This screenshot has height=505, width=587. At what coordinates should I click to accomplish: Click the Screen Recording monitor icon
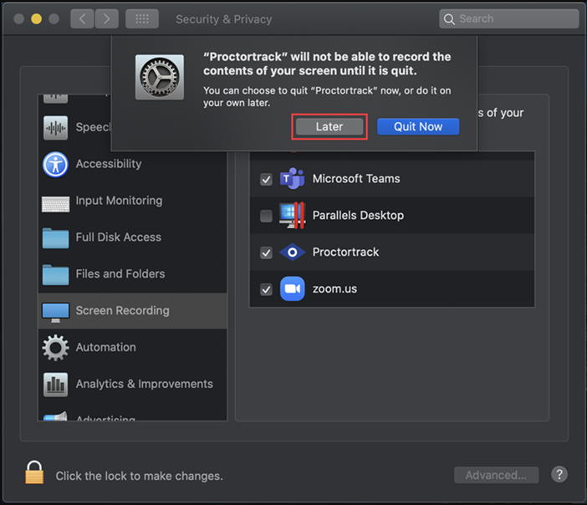tap(55, 313)
